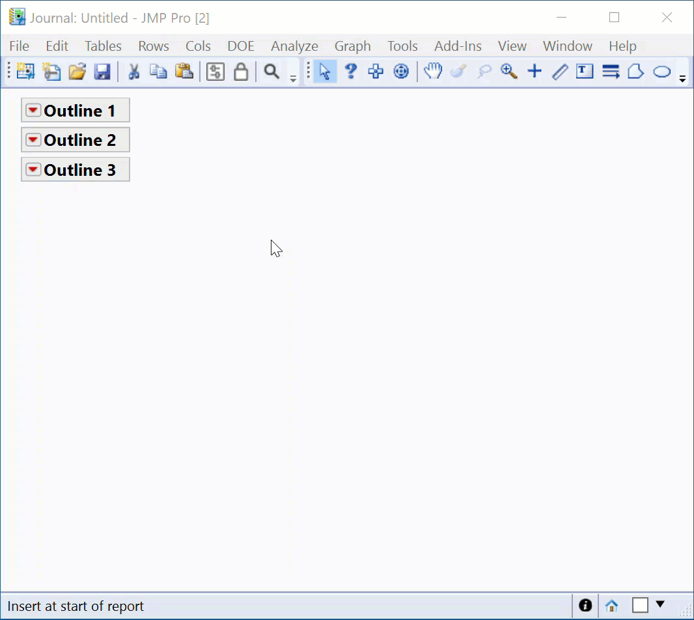Click the lock icon on the toolbar
The image size is (694, 620).
[x=241, y=71]
